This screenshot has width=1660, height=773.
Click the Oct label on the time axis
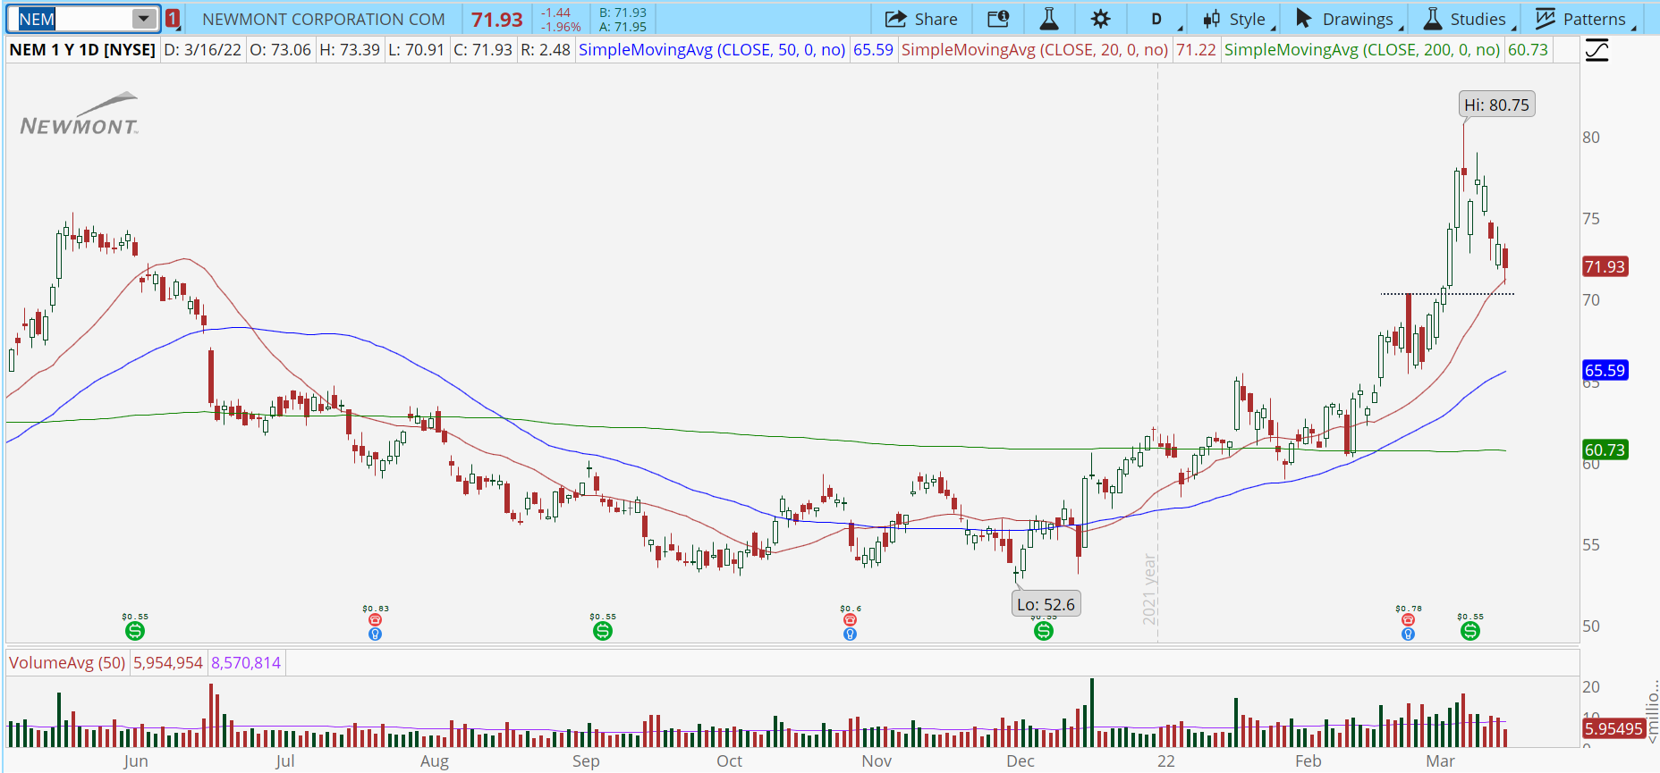(730, 761)
